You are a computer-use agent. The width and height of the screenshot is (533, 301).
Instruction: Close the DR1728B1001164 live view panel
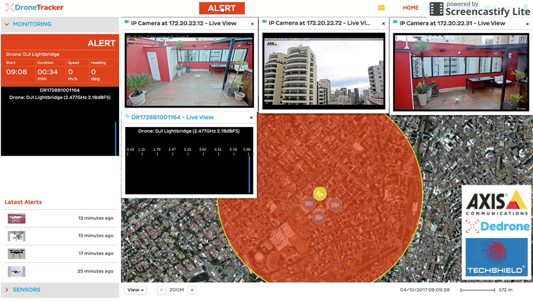click(251, 118)
